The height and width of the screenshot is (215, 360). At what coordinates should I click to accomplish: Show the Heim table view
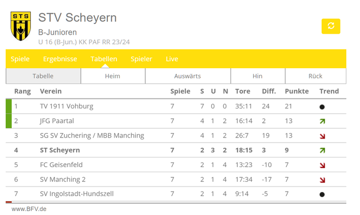tap(112, 76)
